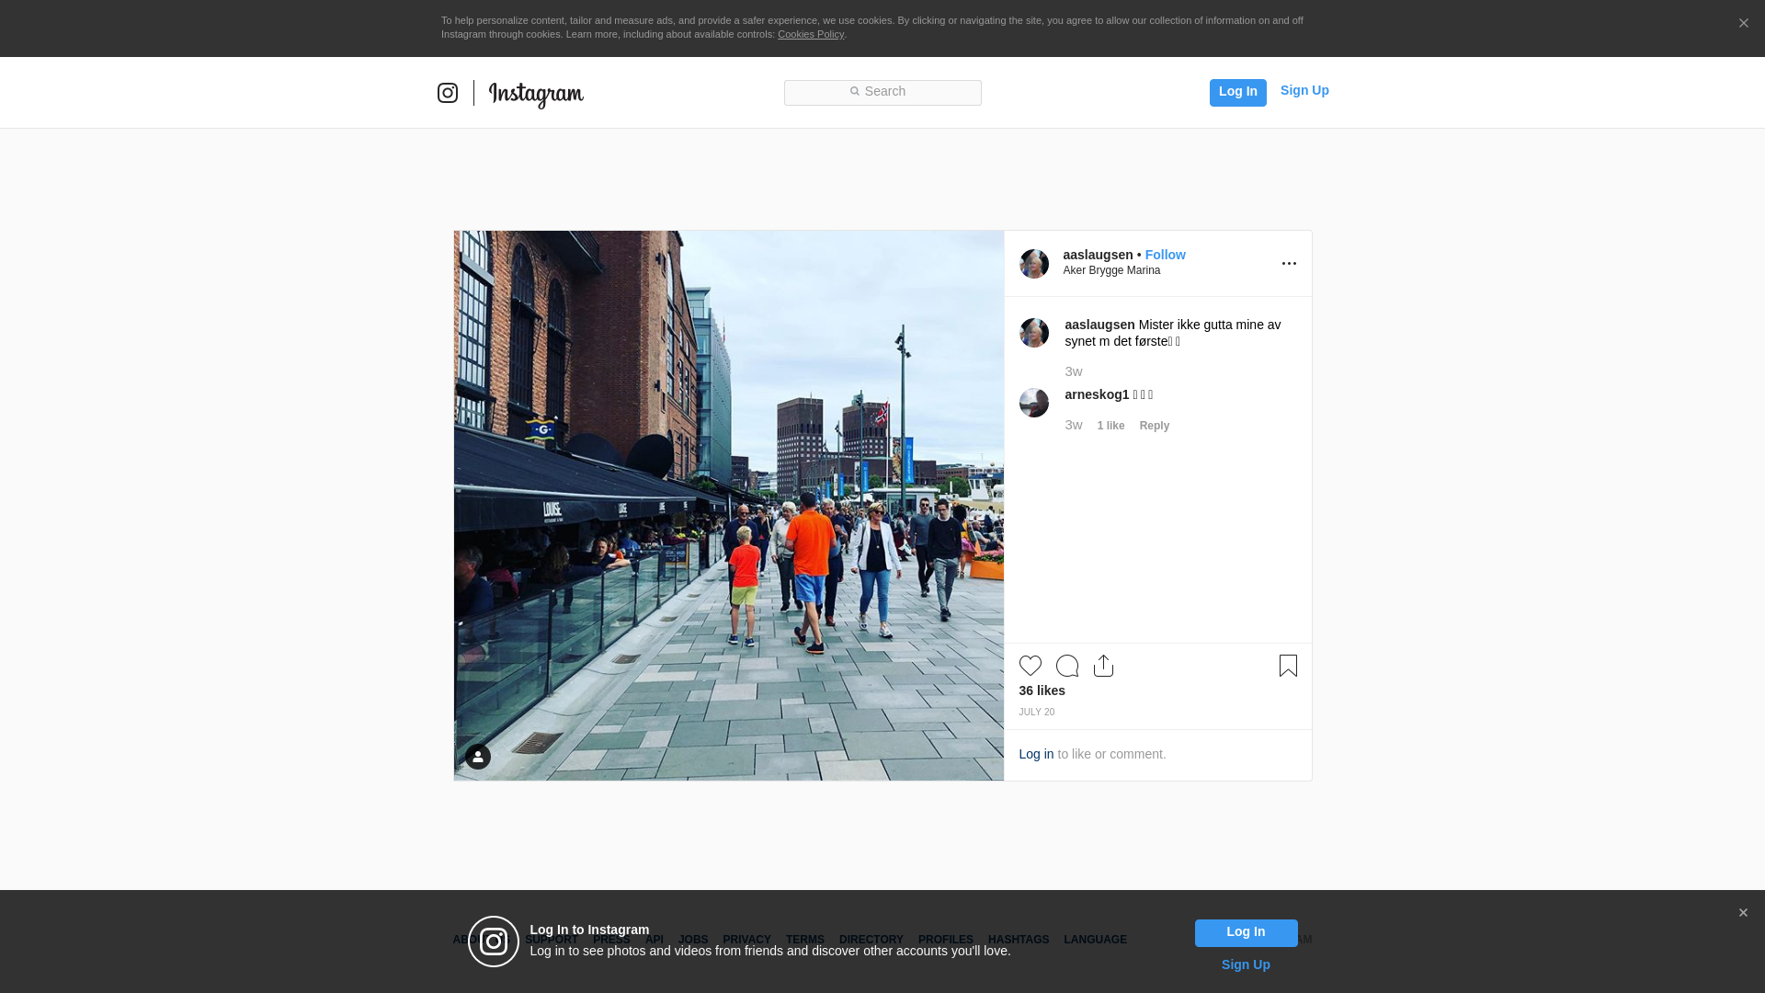Open aaslaugsen profile picture in post header
Screen dimensions: 1765x993
coord(1034,264)
